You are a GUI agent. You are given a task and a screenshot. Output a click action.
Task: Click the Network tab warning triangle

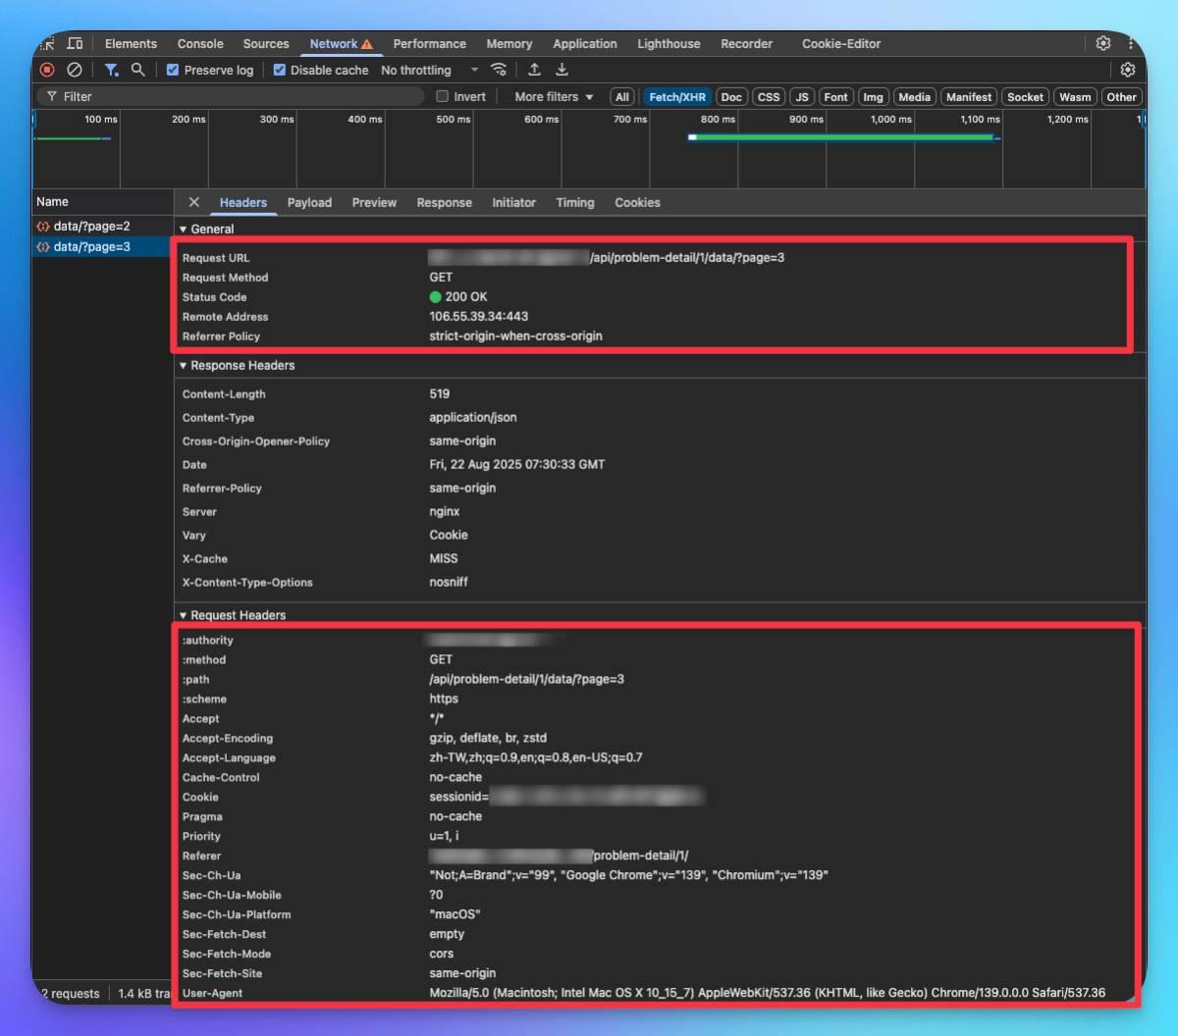[x=367, y=44]
